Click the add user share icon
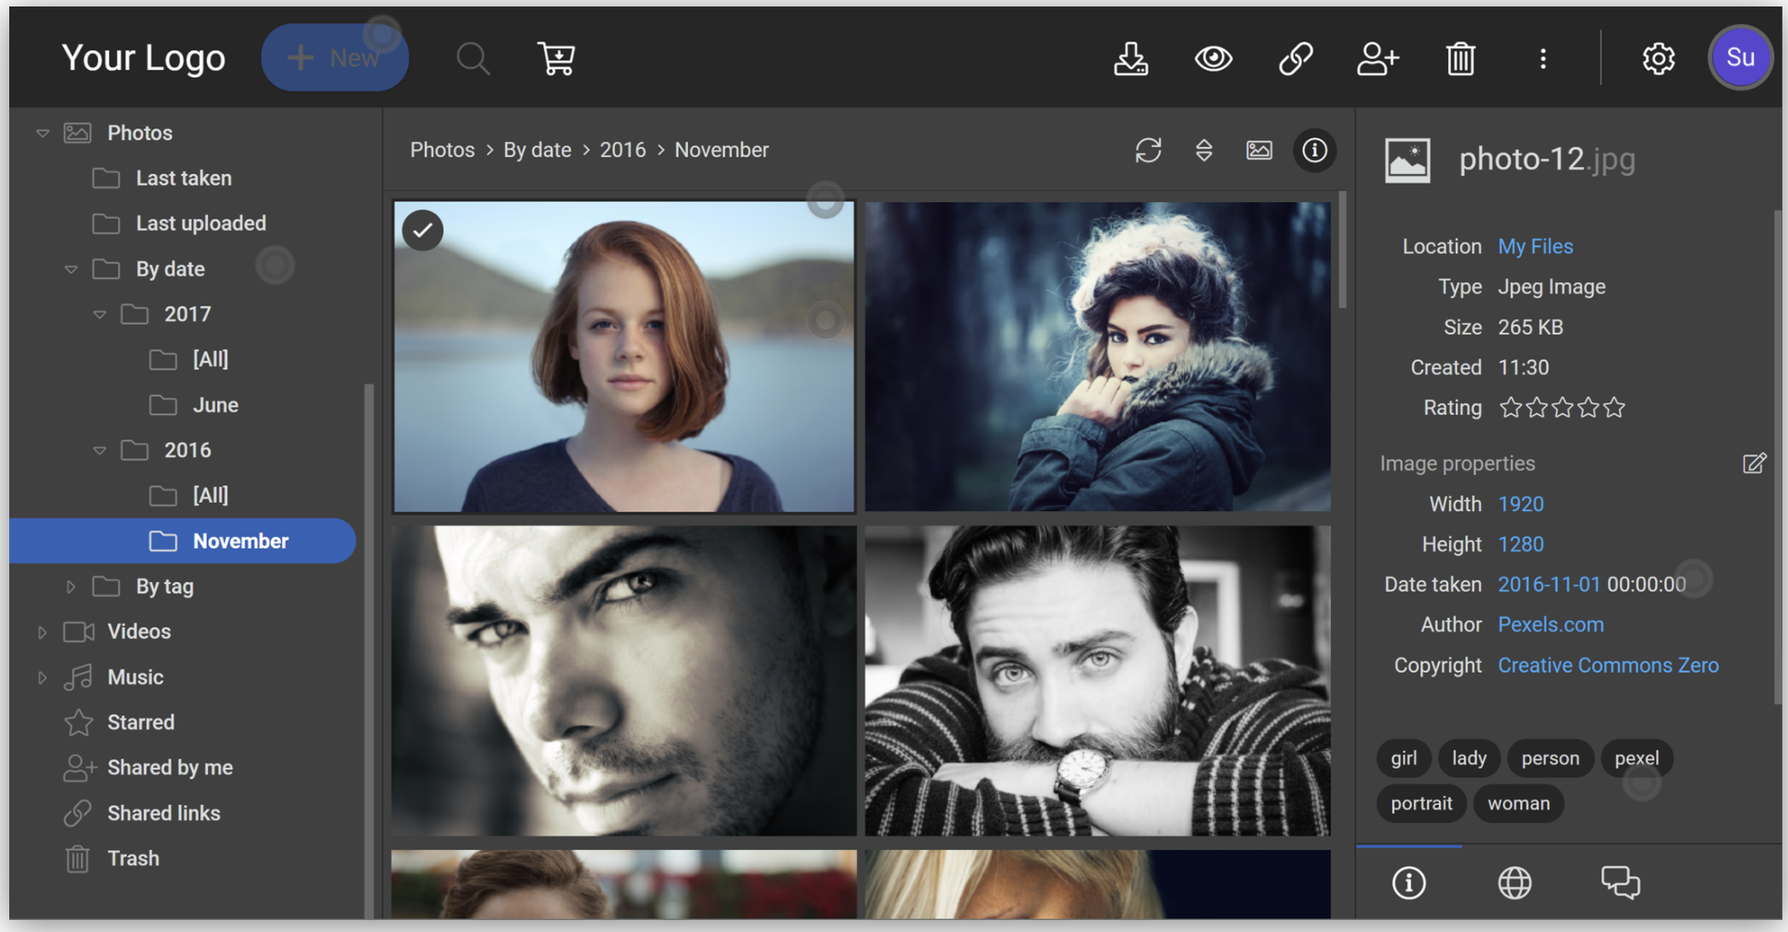The width and height of the screenshot is (1788, 932). click(1377, 59)
